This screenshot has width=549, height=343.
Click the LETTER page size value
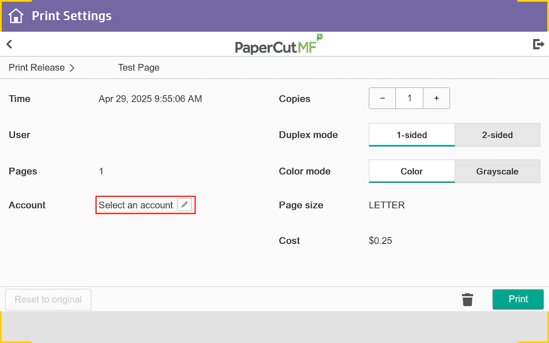pyautogui.click(x=386, y=205)
